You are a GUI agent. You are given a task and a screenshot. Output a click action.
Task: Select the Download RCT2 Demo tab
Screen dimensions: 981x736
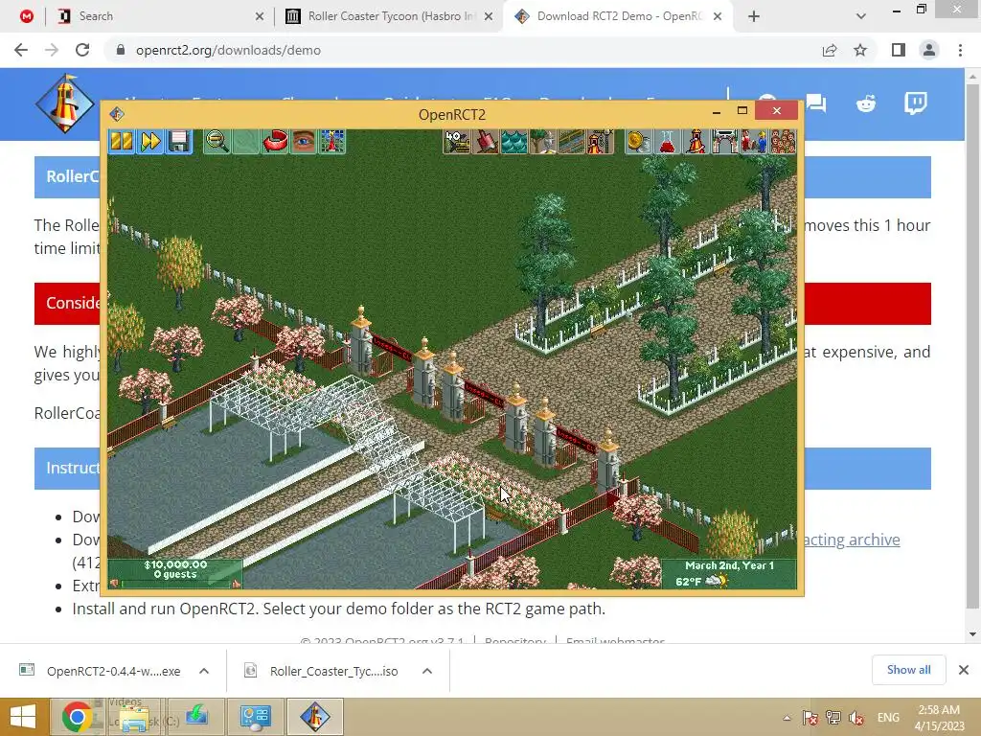coord(618,16)
